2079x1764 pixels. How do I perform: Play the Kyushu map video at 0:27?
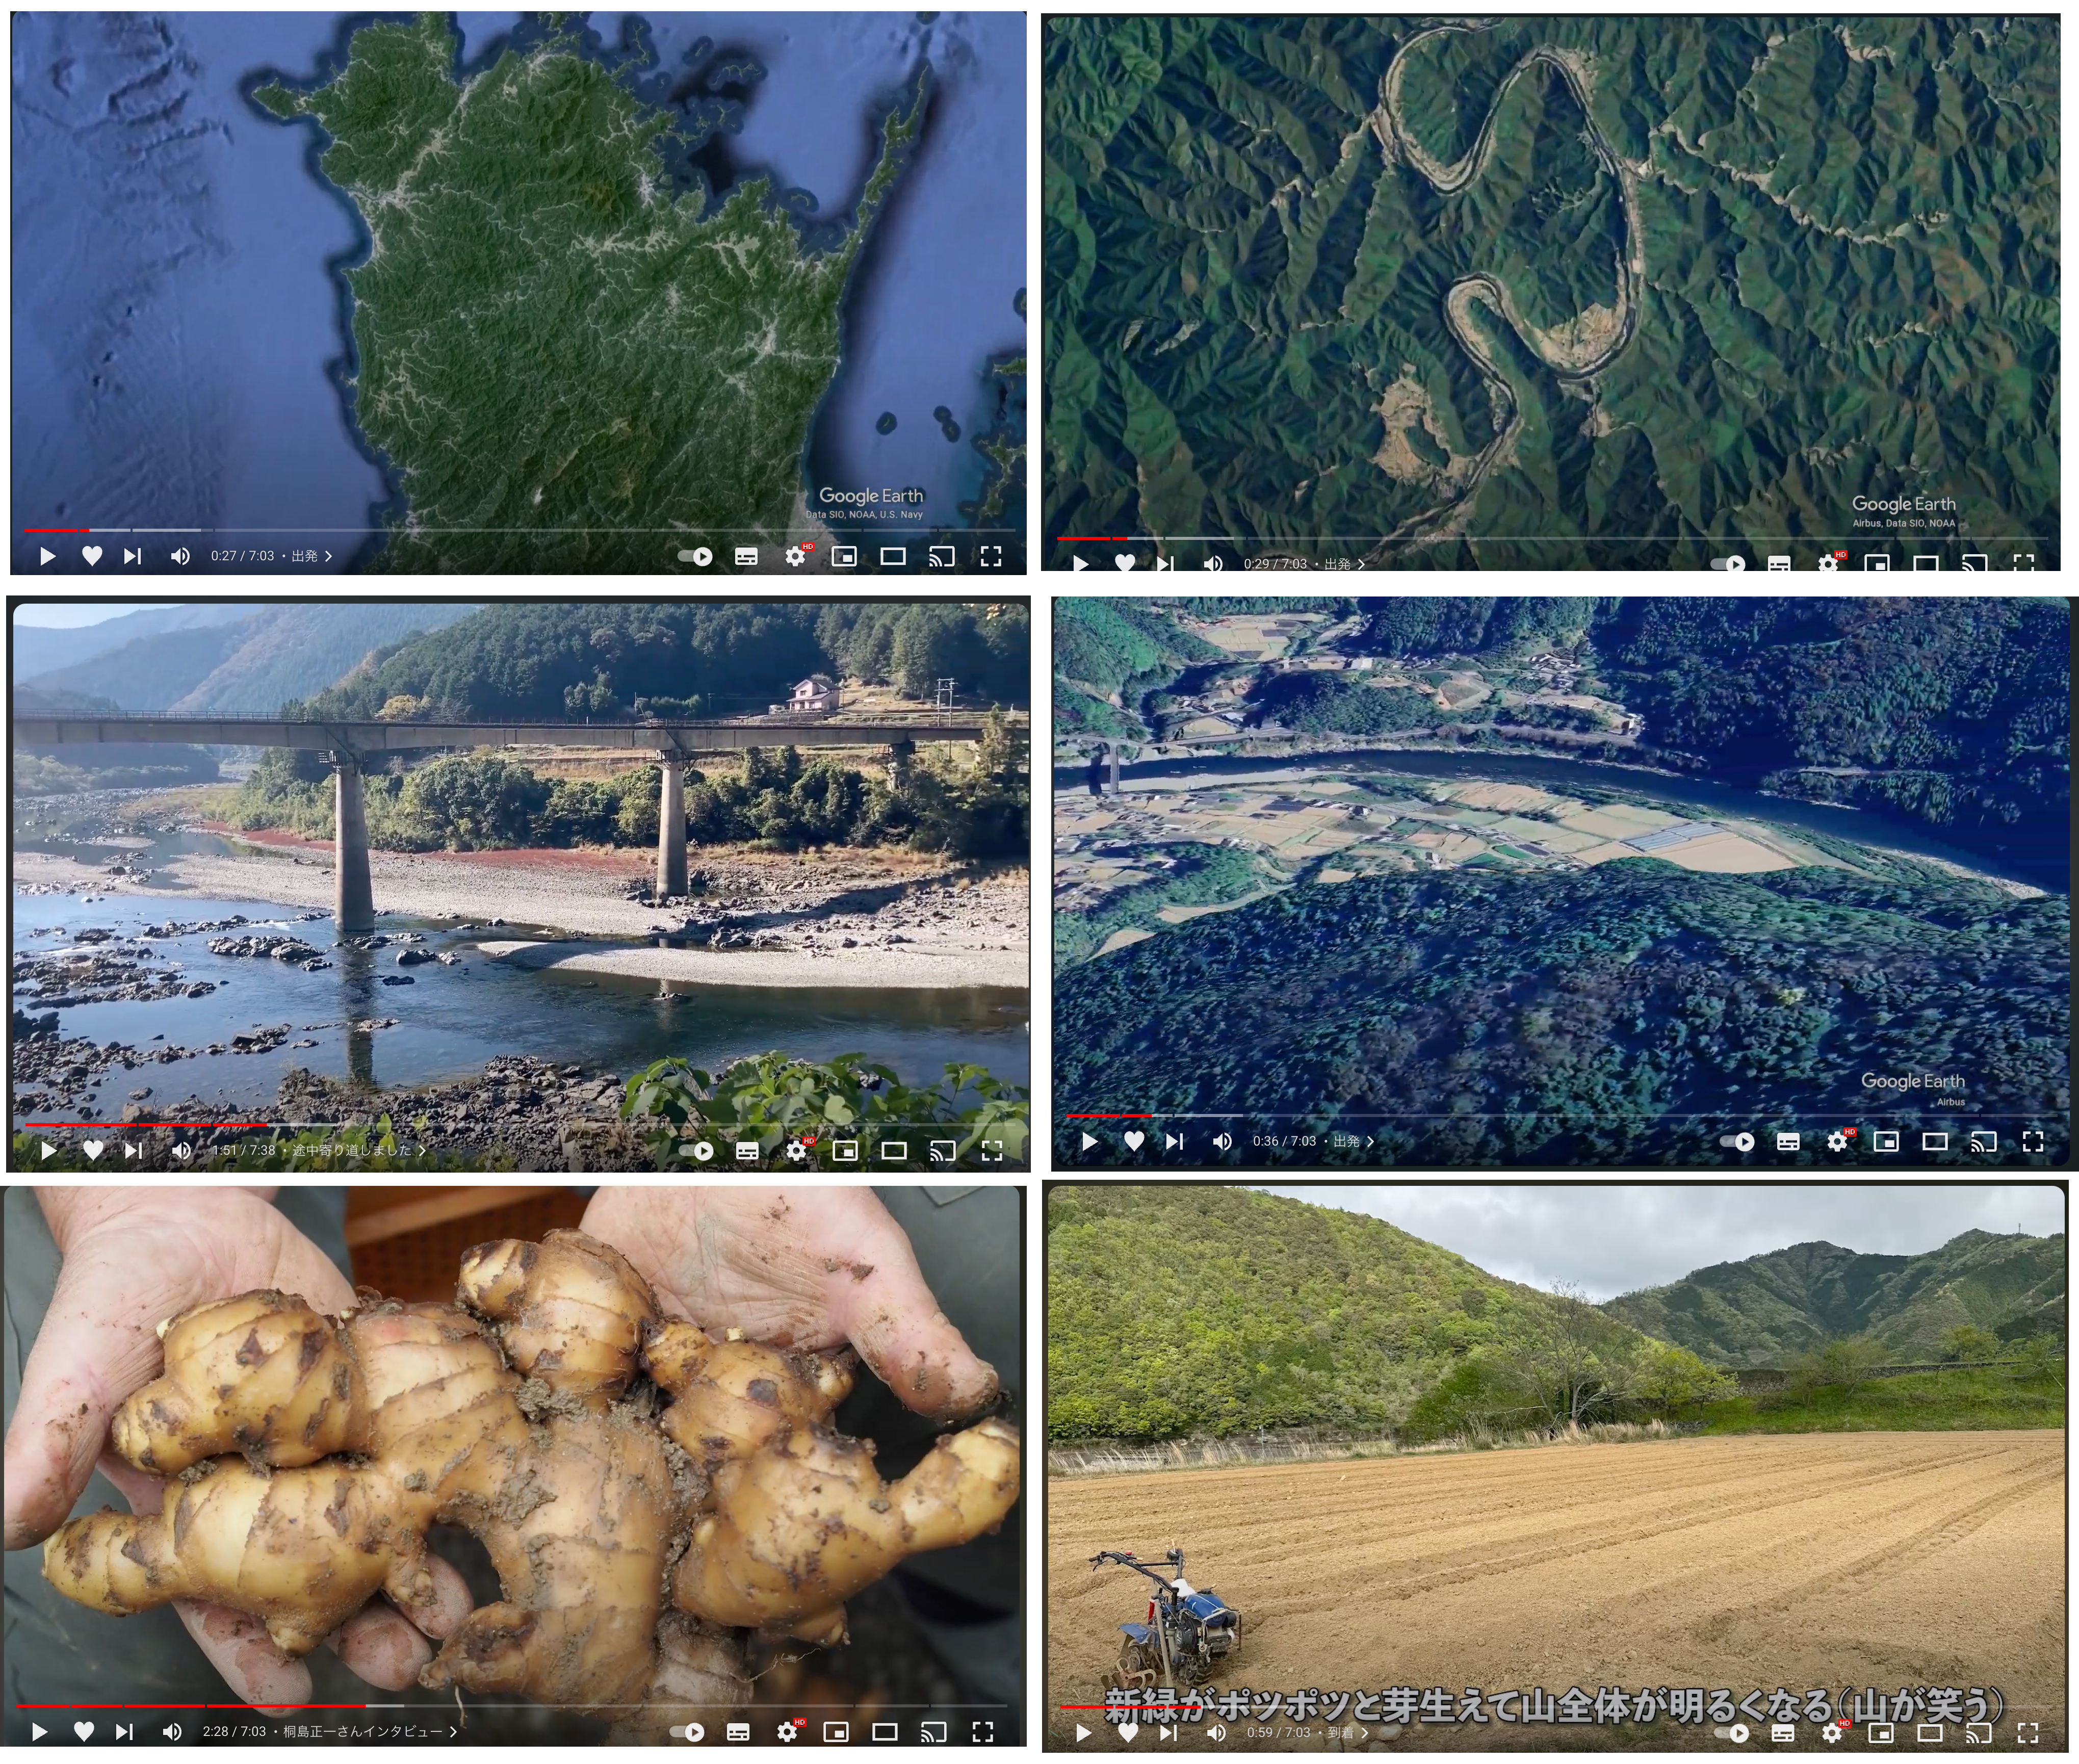point(47,556)
